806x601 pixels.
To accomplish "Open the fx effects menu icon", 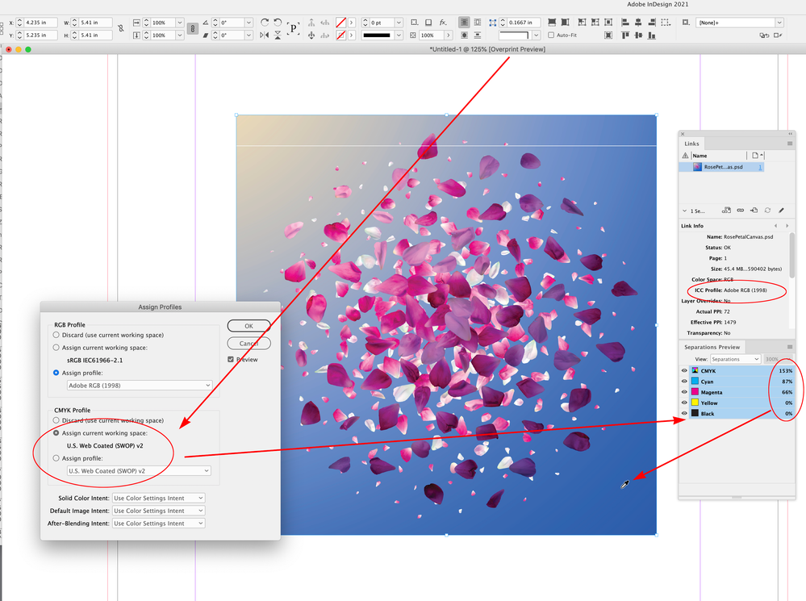I will (443, 22).
